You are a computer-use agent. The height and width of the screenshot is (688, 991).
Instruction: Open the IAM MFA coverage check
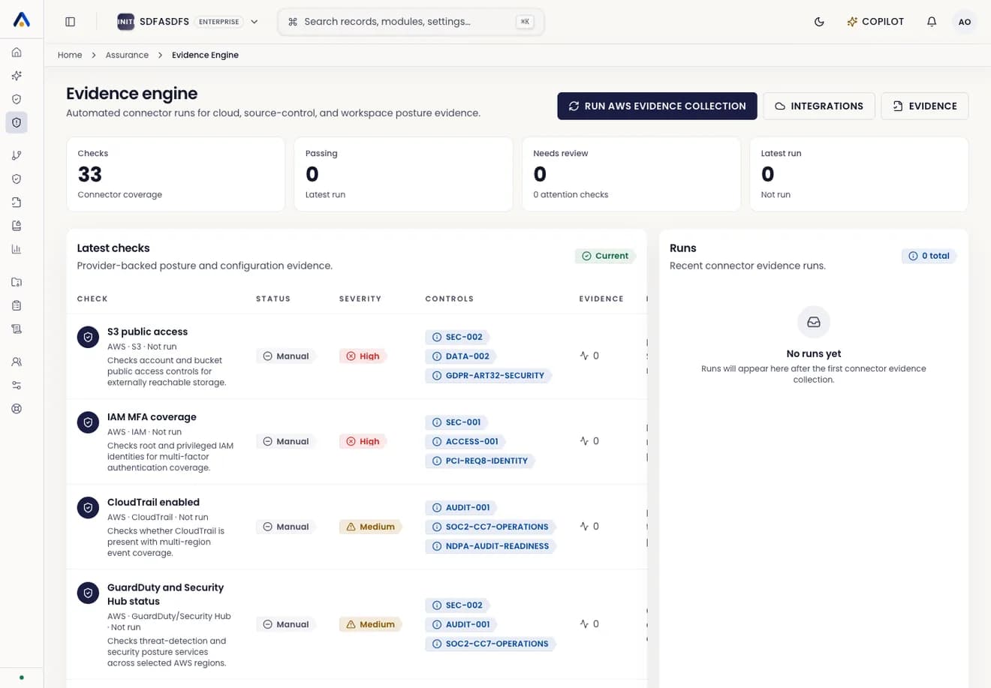[152, 417]
